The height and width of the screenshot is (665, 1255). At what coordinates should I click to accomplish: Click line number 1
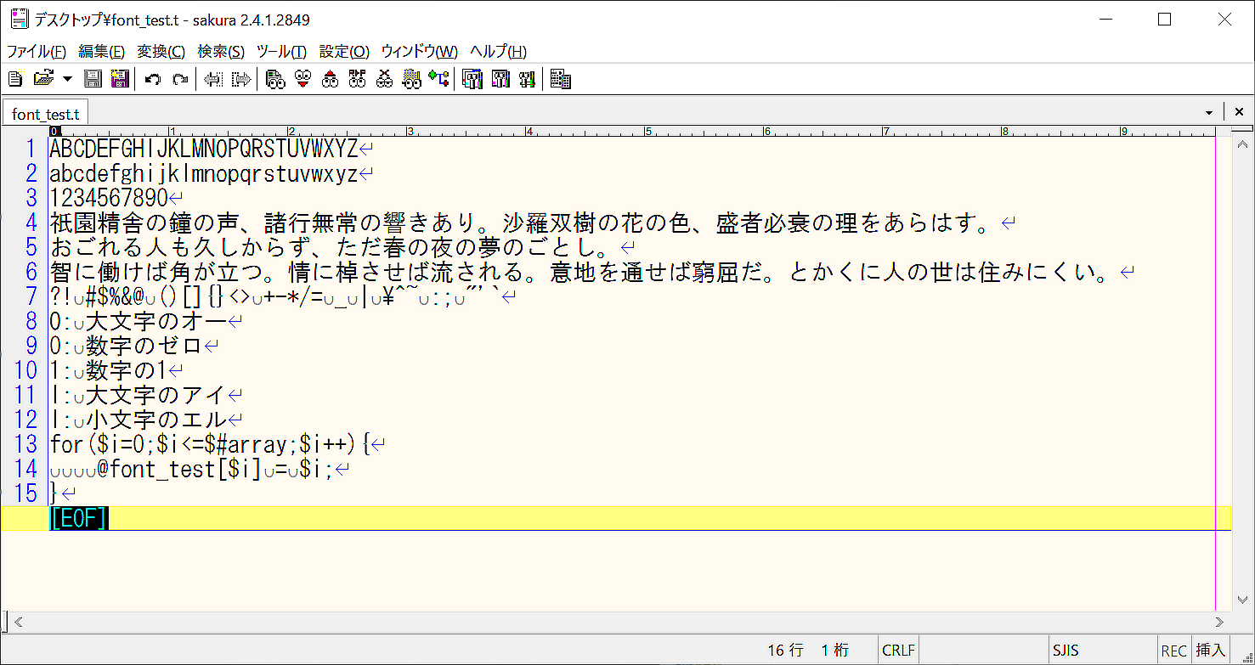[x=31, y=149]
